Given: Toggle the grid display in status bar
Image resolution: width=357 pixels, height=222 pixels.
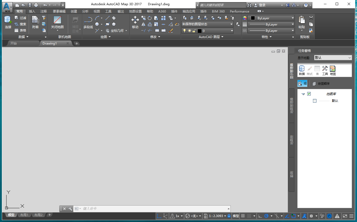Looking at the screenshot, I should [243, 216].
